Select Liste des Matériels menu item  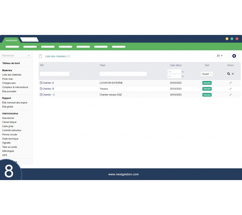12,75
